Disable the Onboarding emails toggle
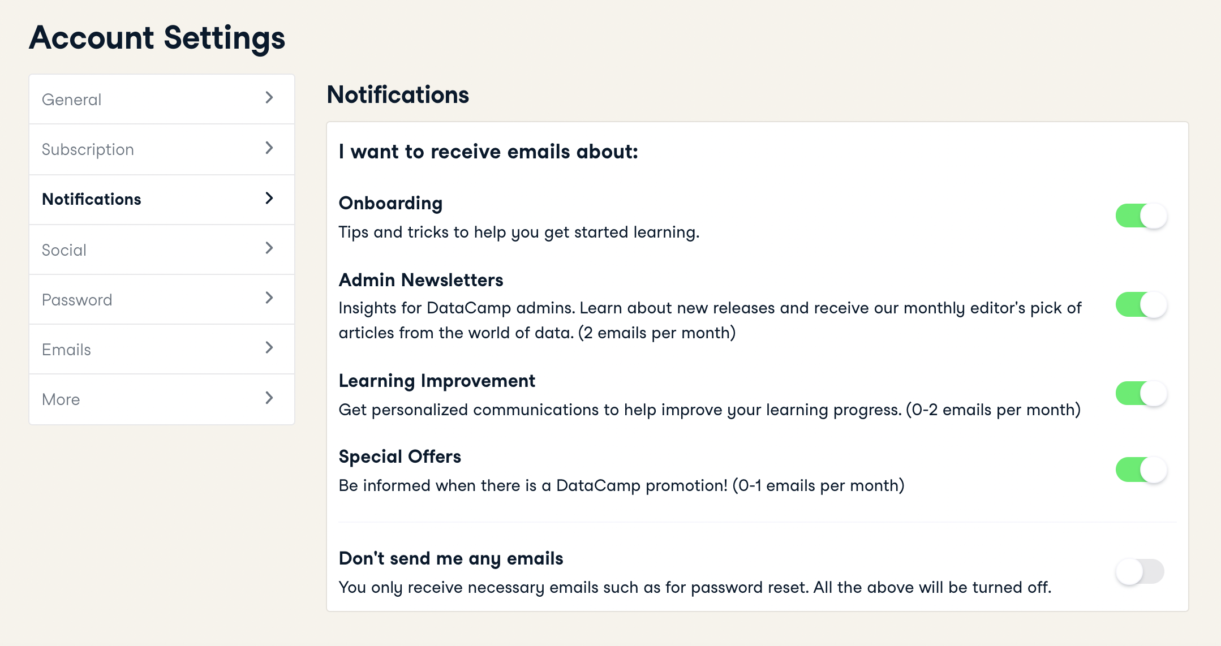The width and height of the screenshot is (1221, 646). pyautogui.click(x=1141, y=216)
